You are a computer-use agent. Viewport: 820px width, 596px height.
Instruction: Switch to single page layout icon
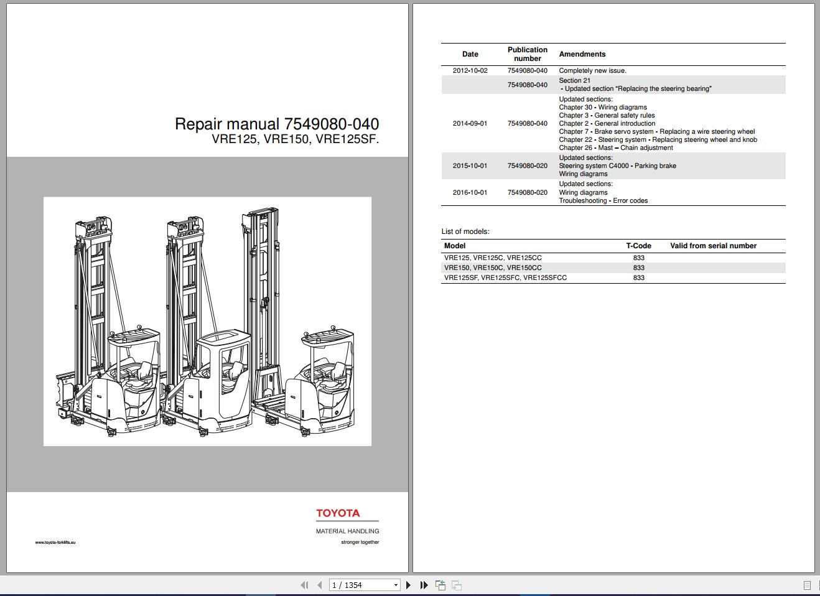coord(807,585)
